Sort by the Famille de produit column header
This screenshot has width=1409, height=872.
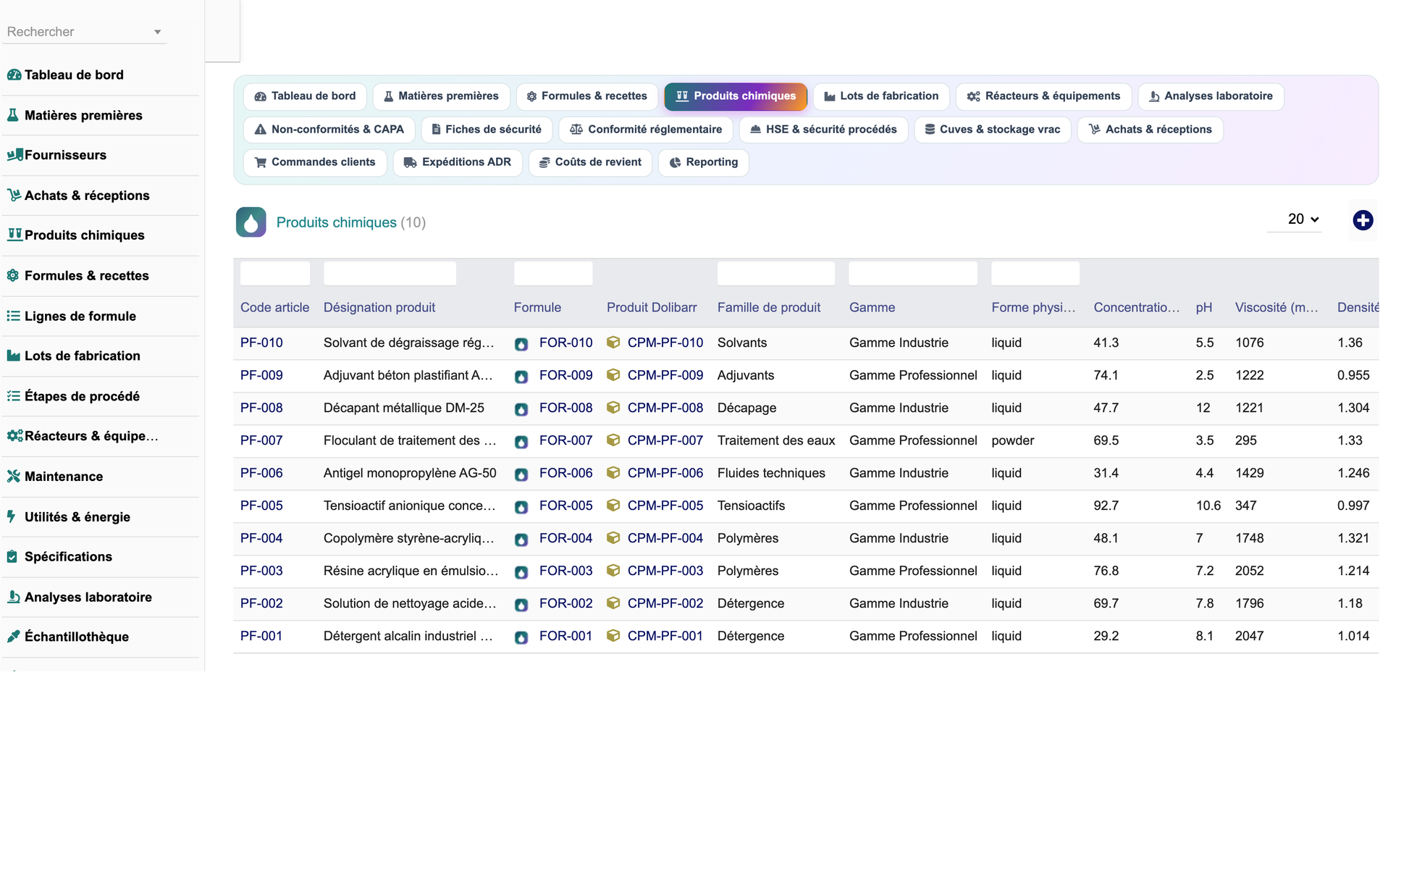point(769,307)
